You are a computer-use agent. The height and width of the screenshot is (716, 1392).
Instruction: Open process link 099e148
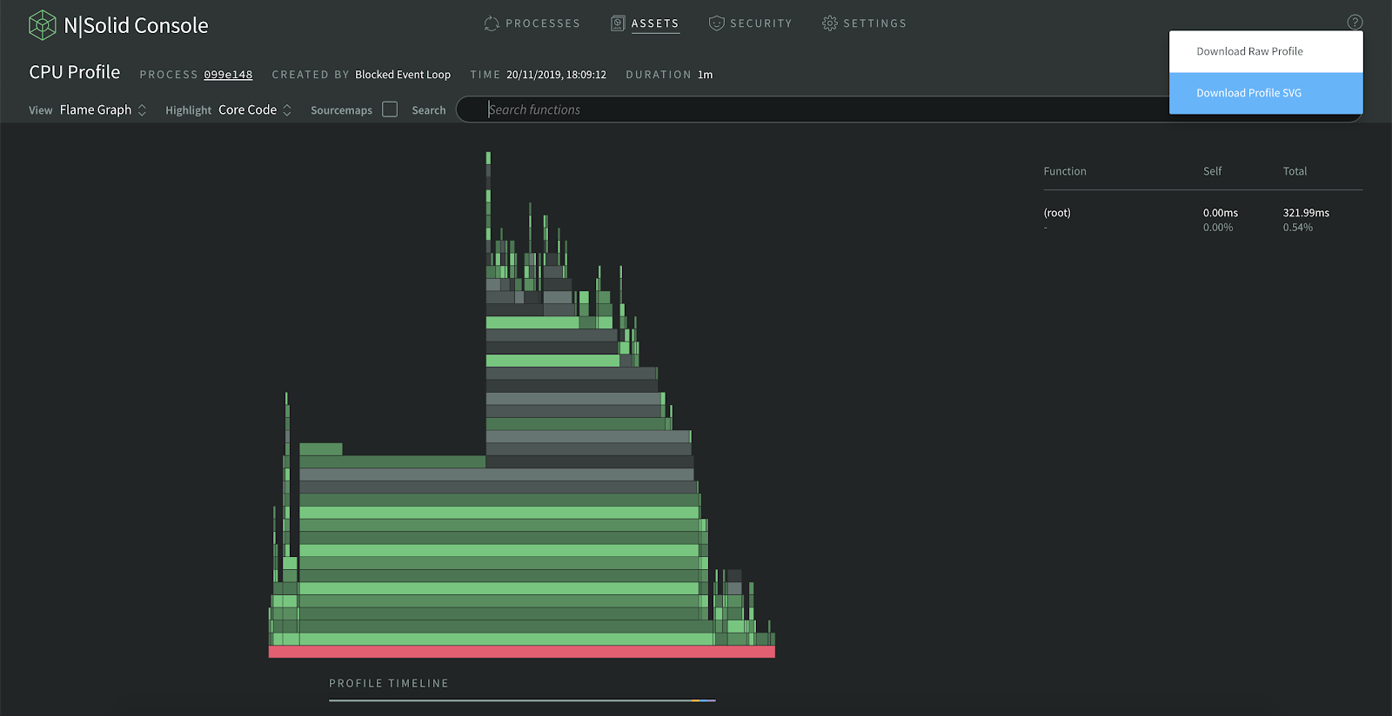[228, 75]
